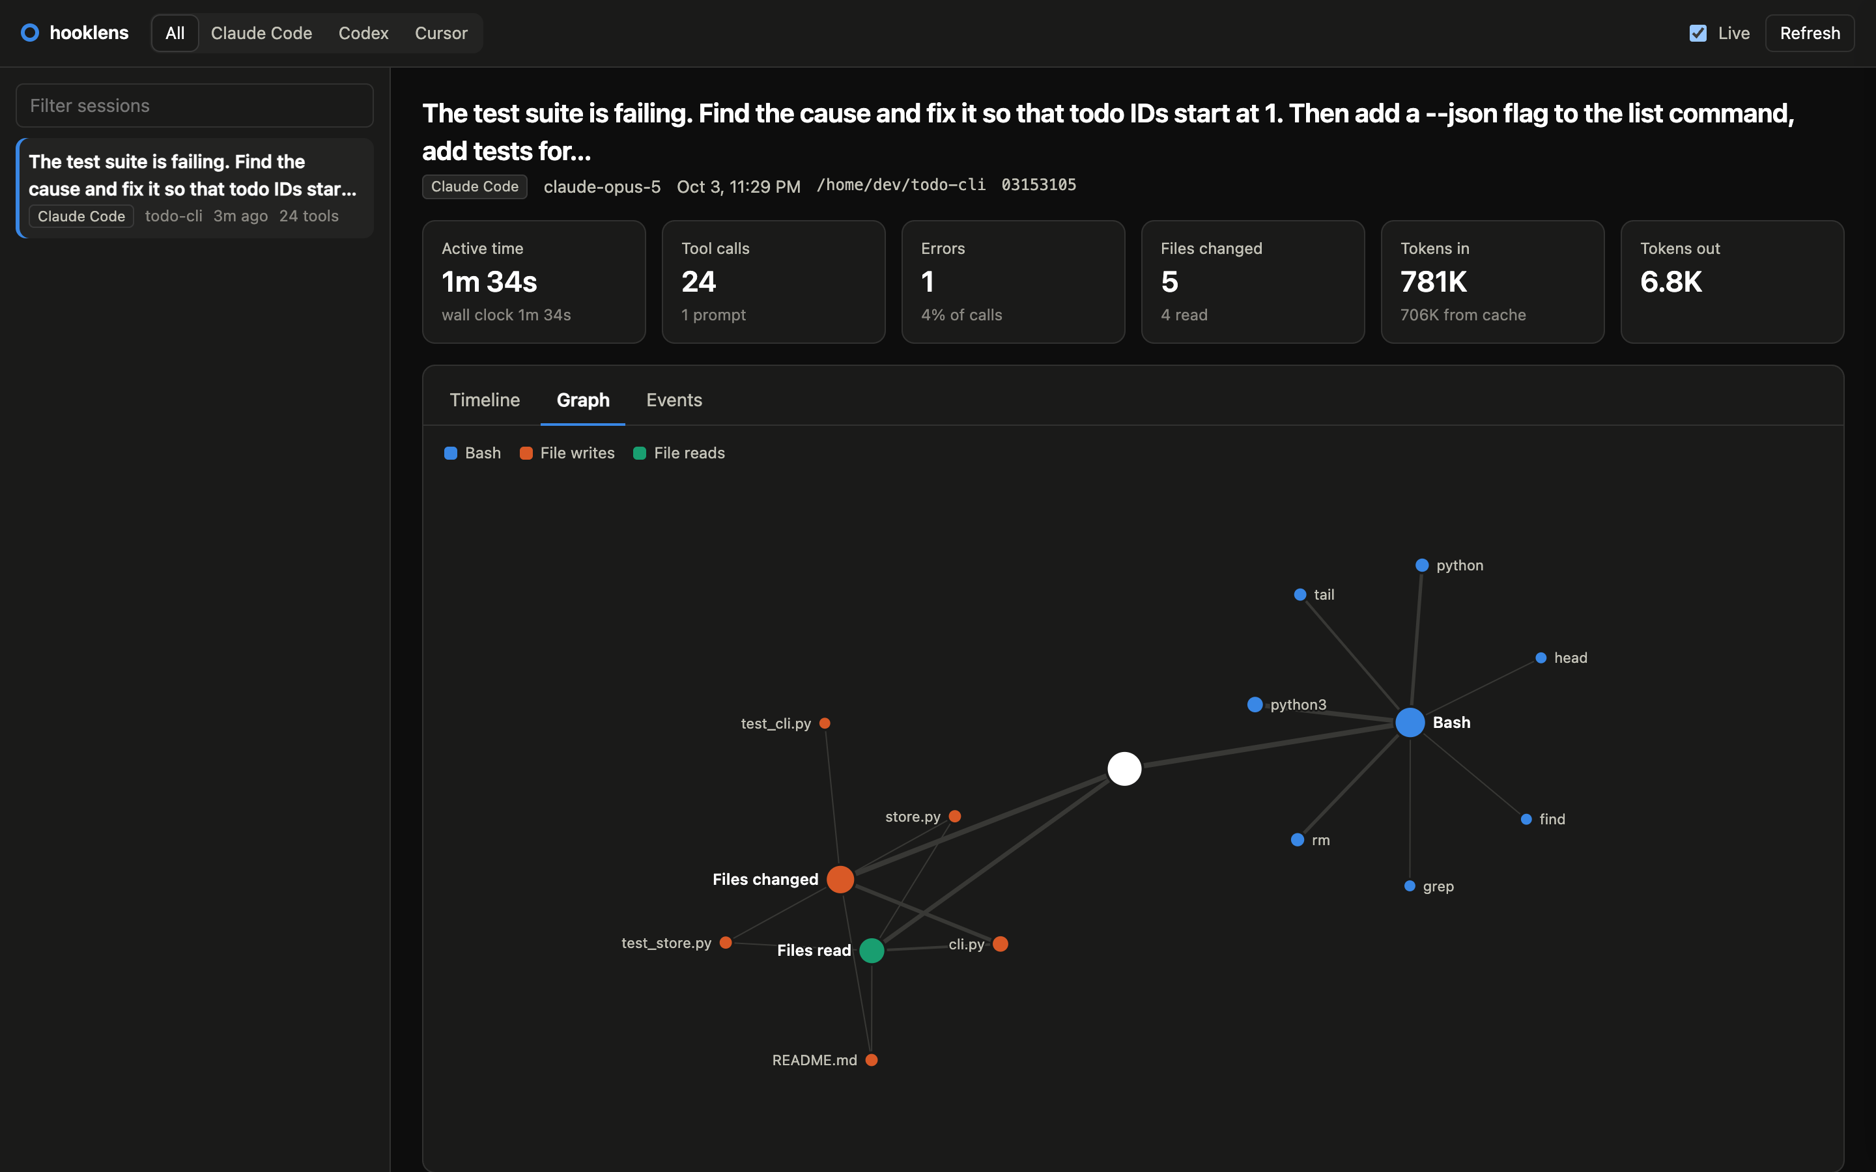Click the claude-opus-5 model label
This screenshot has width=1876, height=1172.
(x=603, y=187)
